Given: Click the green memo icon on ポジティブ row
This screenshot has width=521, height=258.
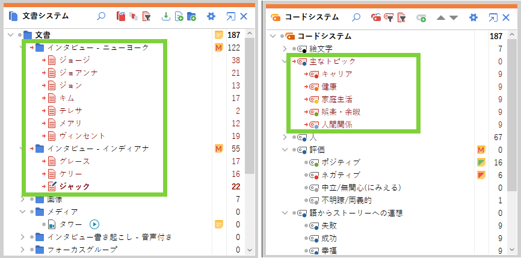Looking at the screenshot, I should [481, 162].
